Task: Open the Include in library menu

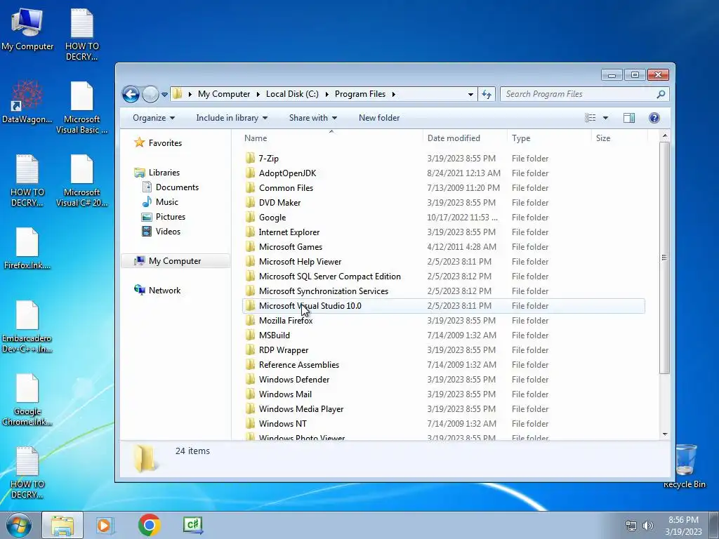Action: [232, 118]
